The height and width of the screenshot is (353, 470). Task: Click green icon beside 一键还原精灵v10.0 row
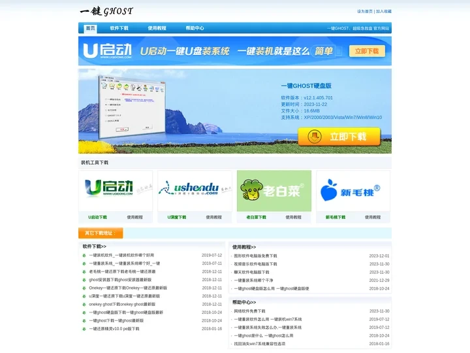tap(84, 329)
